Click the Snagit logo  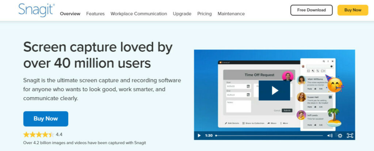coord(37,10)
